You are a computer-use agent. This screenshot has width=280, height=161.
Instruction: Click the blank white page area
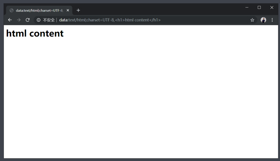(139, 97)
